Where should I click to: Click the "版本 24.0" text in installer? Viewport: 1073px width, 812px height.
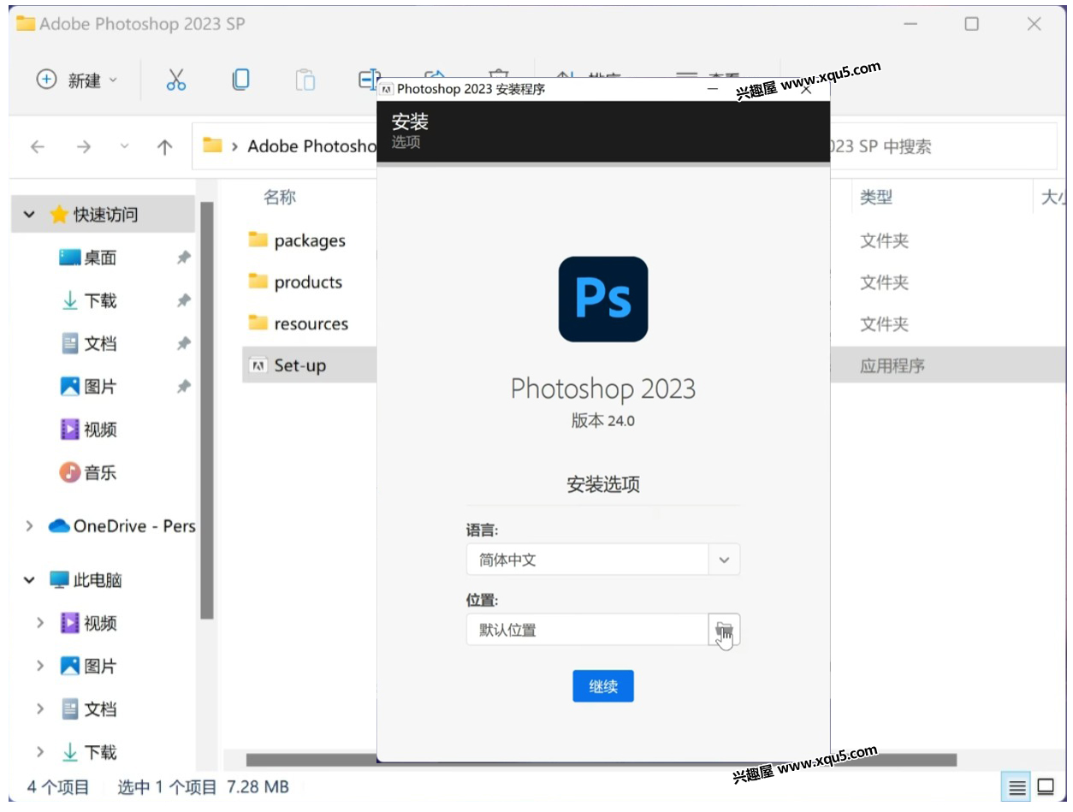click(x=603, y=420)
